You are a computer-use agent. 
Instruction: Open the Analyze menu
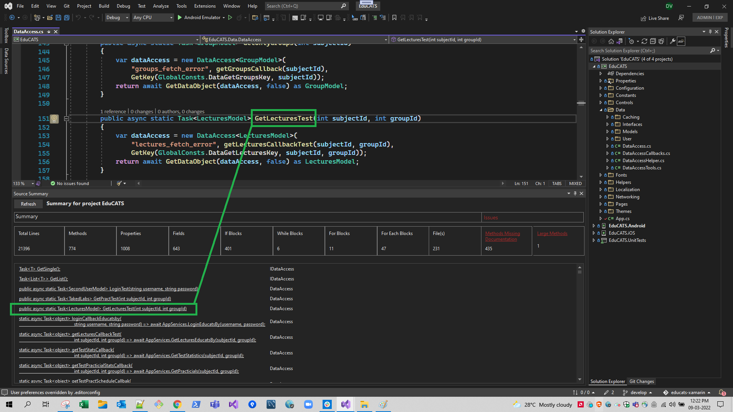point(161,6)
